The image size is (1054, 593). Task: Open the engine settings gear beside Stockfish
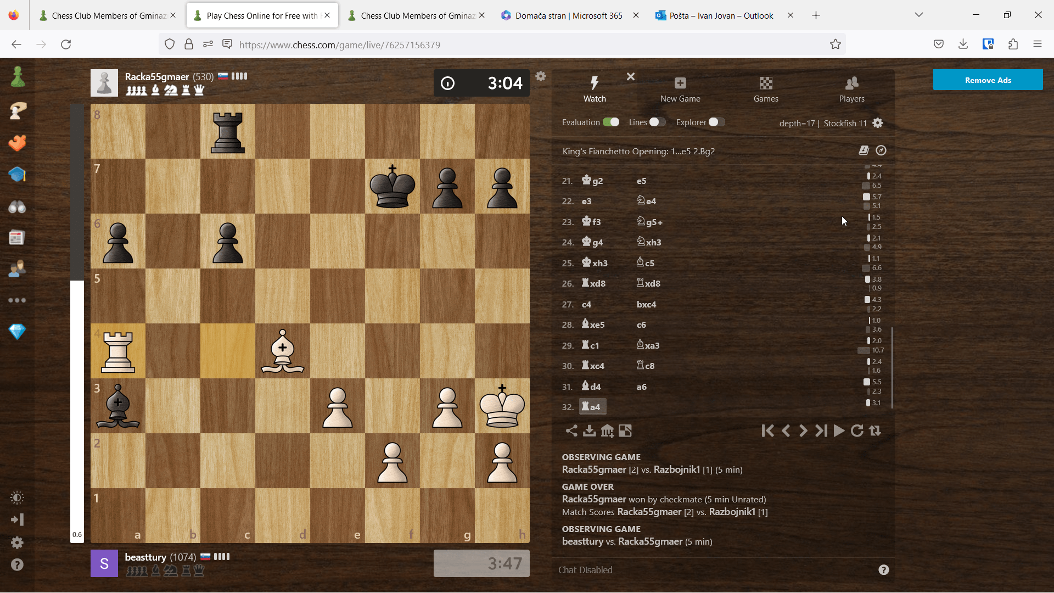[878, 123]
